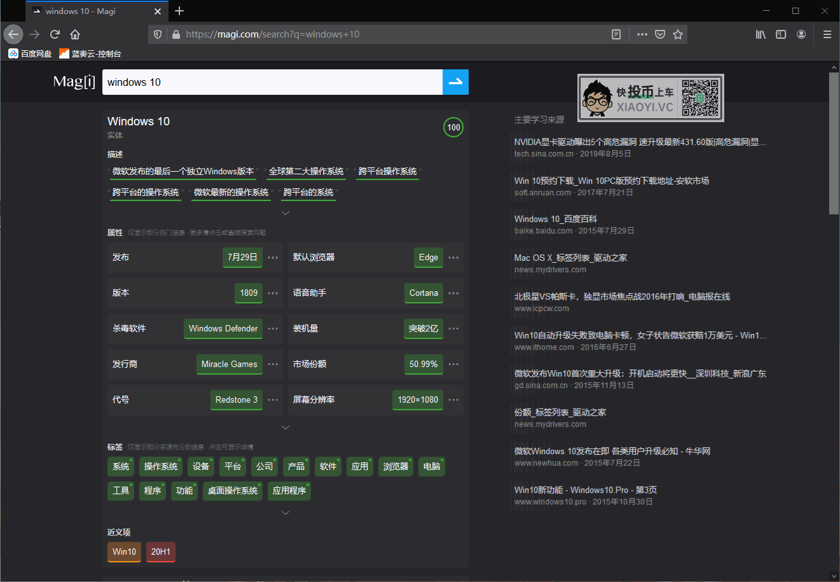Open more options for 杀毒软件 row

tap(273, 329)
